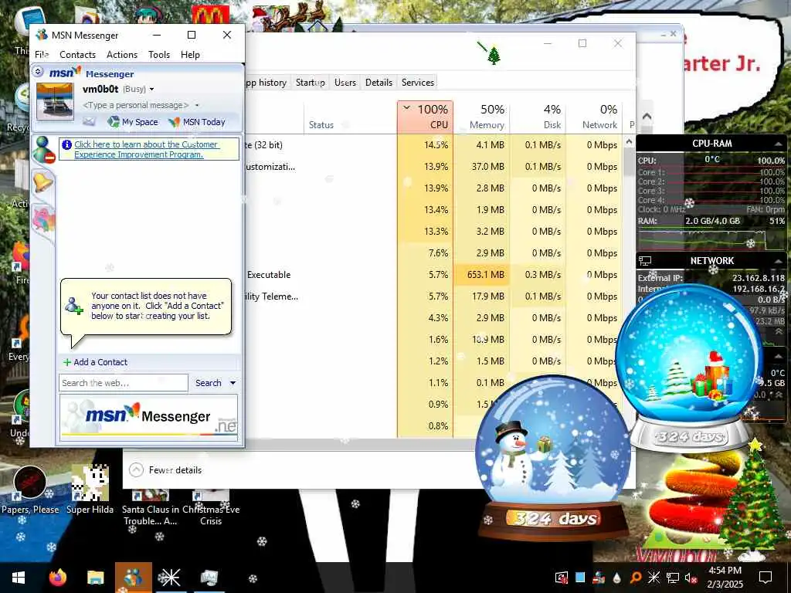The width and height of the screenshot is (791, 593).
Task: Collapse the MSN Messenger header chevron
Action: tap(39, 72)
